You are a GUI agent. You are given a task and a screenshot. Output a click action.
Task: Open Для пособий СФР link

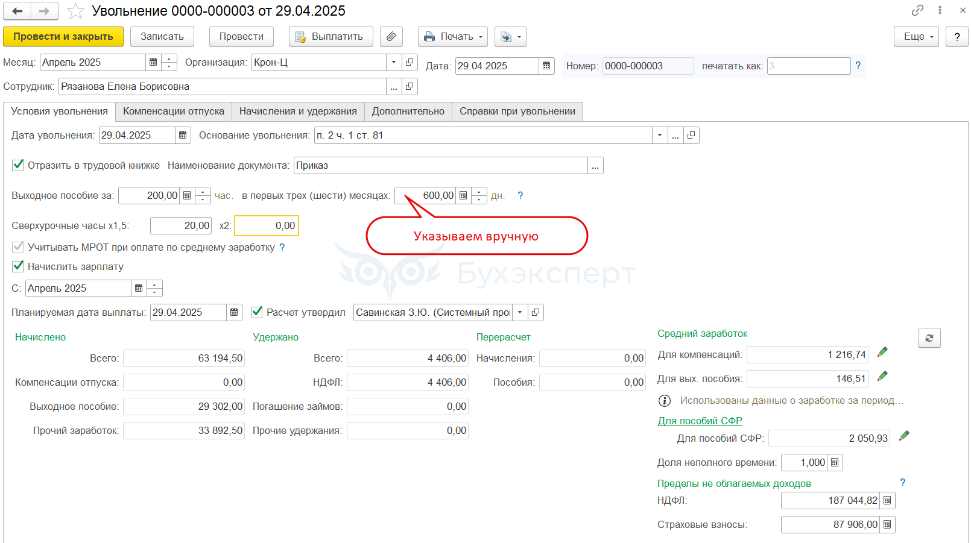(700, 421)
